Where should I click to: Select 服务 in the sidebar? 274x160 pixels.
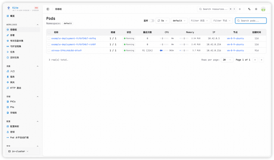pyautogui.click(x=23, y=77)
